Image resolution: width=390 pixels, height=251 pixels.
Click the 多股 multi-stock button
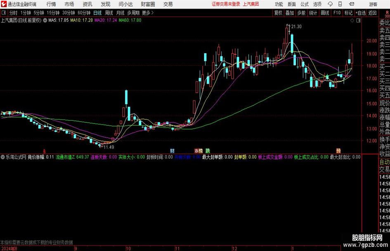click(301, 13)
